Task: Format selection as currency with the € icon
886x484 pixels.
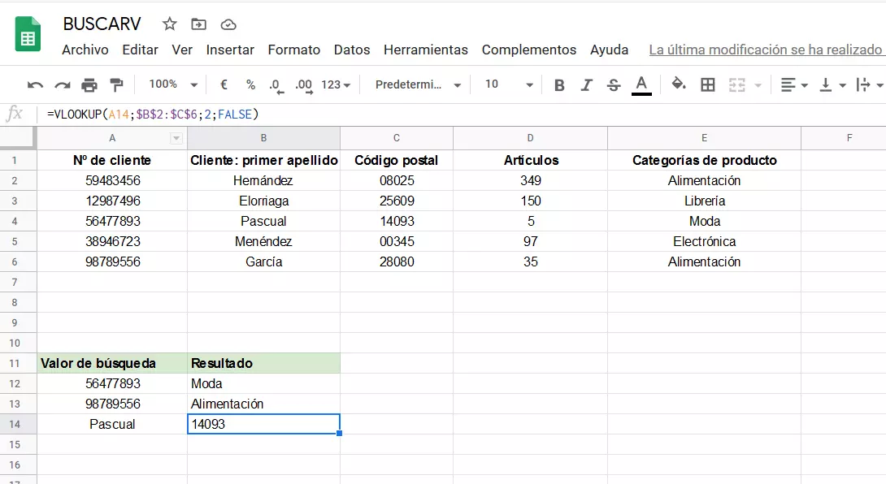Action: pos(223,84)
